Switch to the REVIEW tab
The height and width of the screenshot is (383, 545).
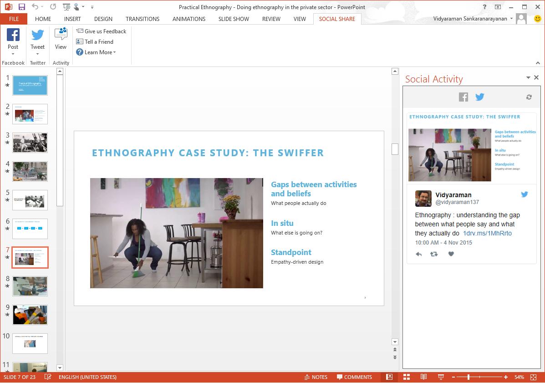click(271, 19)
